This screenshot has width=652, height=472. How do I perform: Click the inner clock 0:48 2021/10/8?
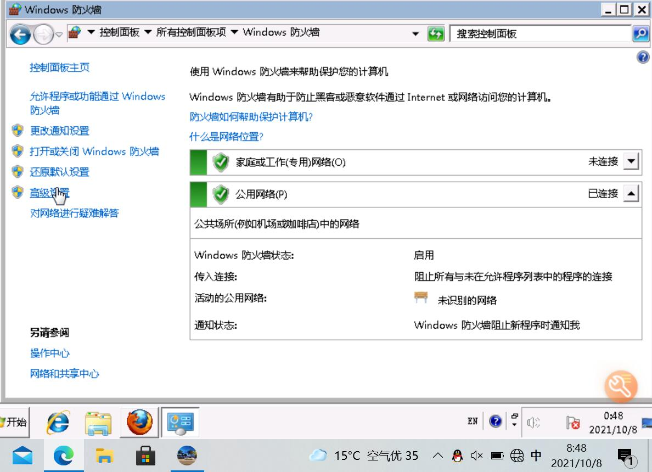click(x=613, y=423)
